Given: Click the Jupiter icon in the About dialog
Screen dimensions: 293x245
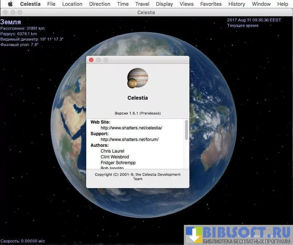Looking at the screenshot, I should (137, 78).
